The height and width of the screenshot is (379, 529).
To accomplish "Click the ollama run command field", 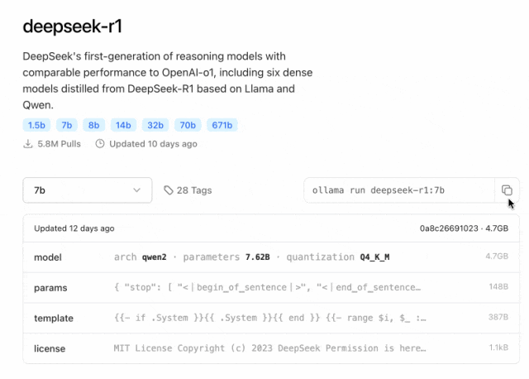I will [397, 190].
